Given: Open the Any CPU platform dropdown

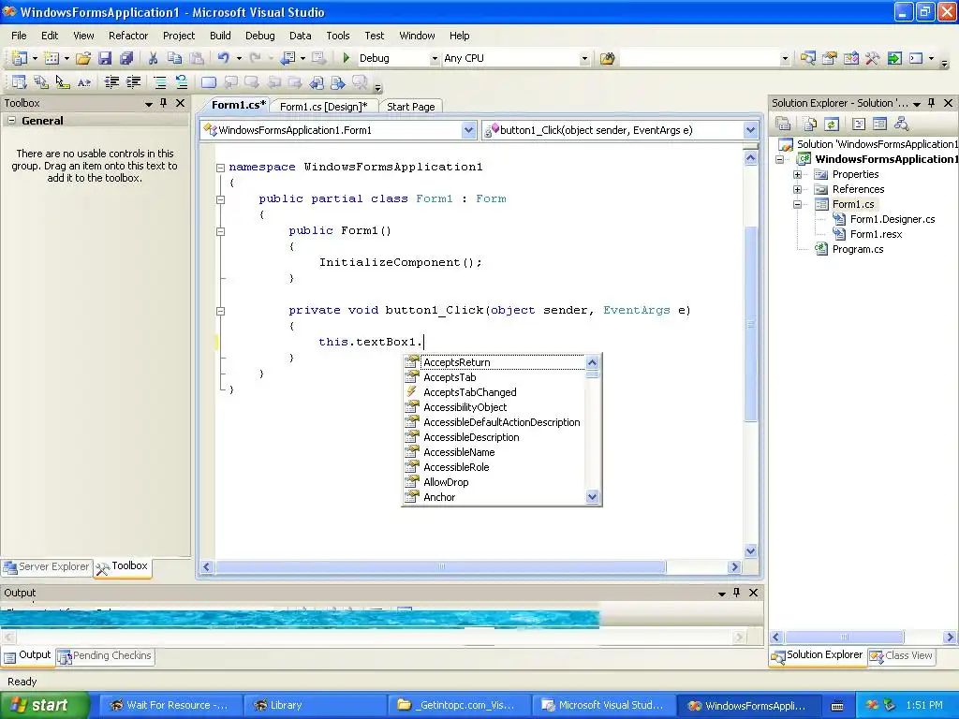Looking at the screenshot, I should [x=584, y=59].
